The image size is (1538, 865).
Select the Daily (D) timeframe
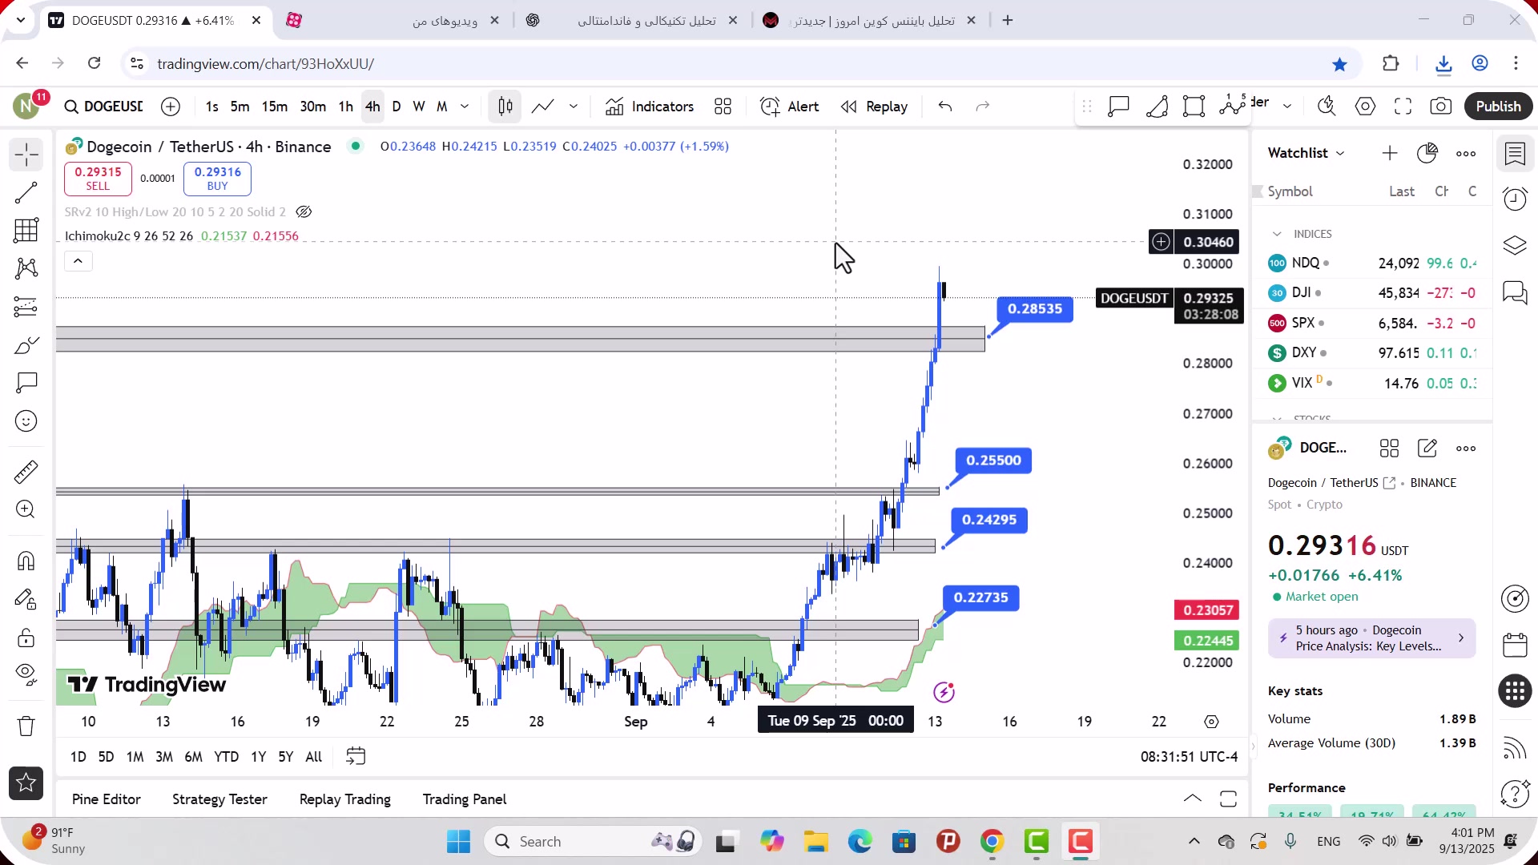click(397, 107)
